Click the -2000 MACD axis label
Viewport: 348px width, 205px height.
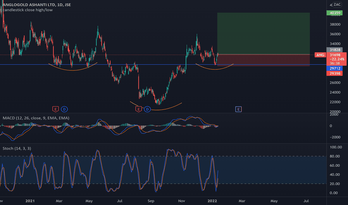point(335,137)
